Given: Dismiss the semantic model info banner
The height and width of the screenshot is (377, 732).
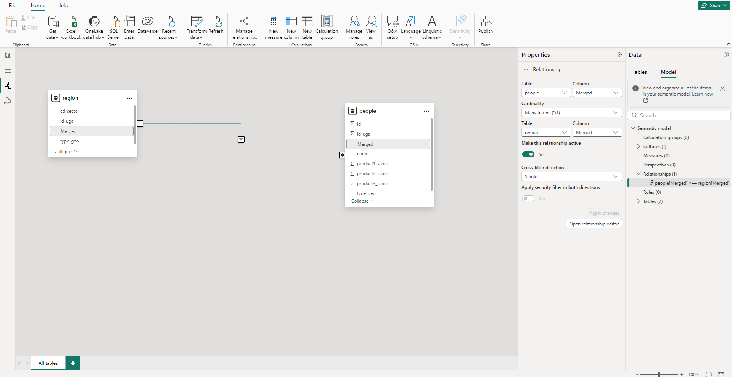Looking at the screenshot, I should point(722,88).
